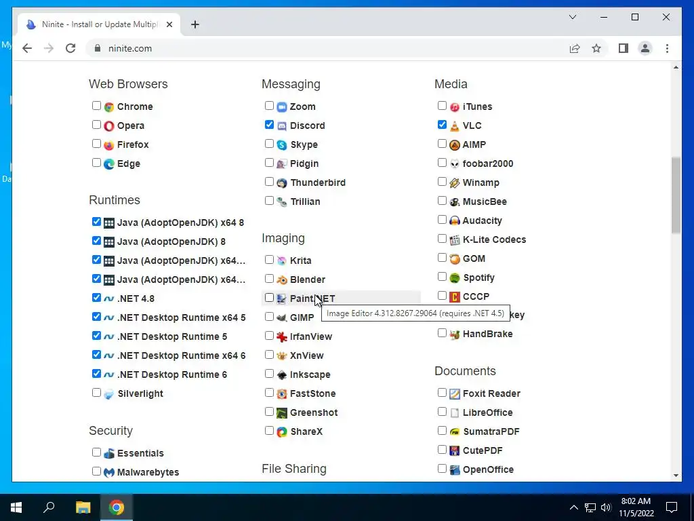694x521 pixels.
Task: Open the notification center
Action: (672, 507)
